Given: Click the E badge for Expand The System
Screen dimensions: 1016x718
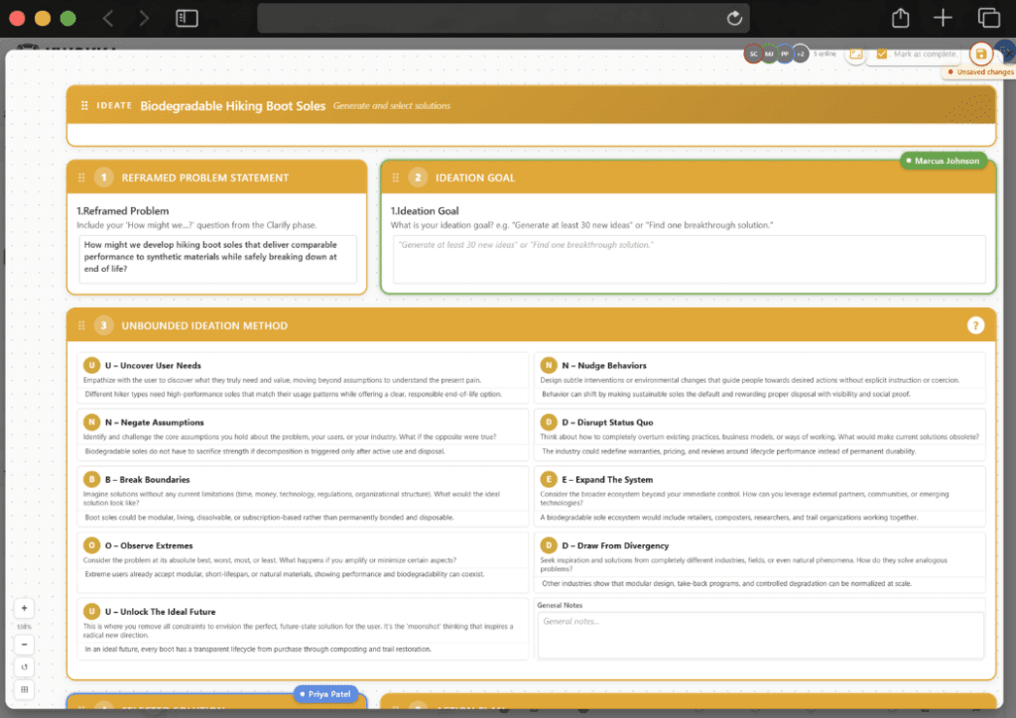Looking at the screenshot, I should point(548,479).
